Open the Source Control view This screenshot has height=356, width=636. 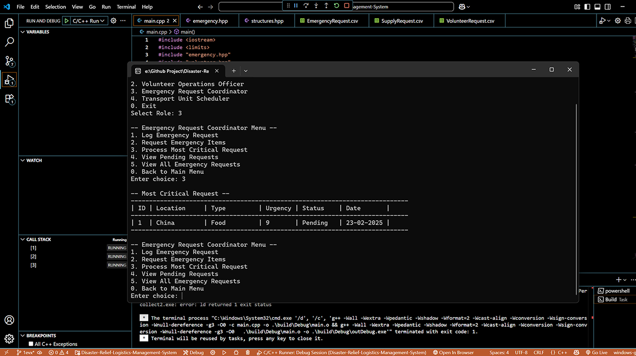tap(9, 61)
